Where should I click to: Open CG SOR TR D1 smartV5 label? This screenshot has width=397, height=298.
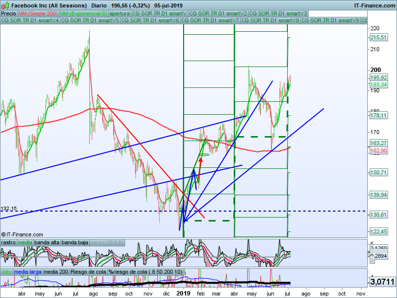pos(90,20)
